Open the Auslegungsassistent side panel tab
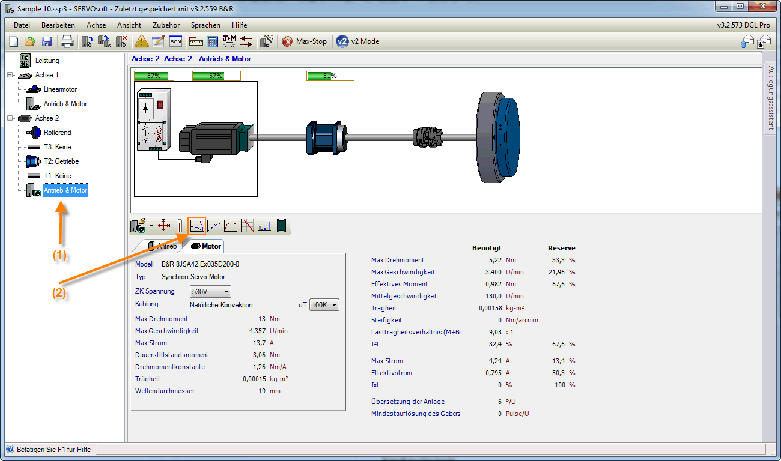Viewport: 781px width, 461px height. tap(771, 98)
